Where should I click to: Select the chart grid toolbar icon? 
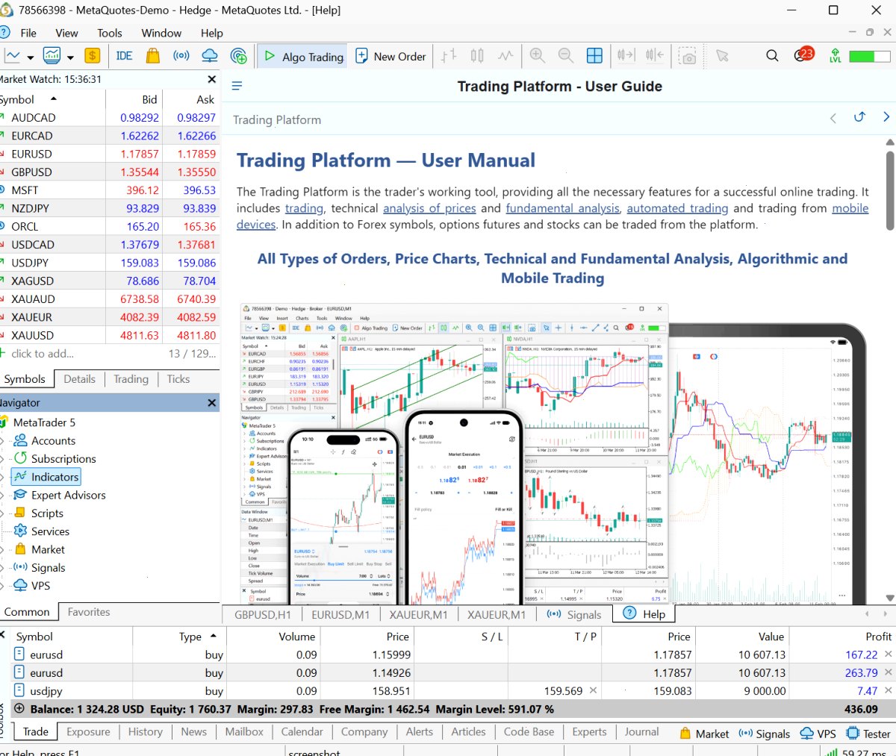tap(594, 56)
